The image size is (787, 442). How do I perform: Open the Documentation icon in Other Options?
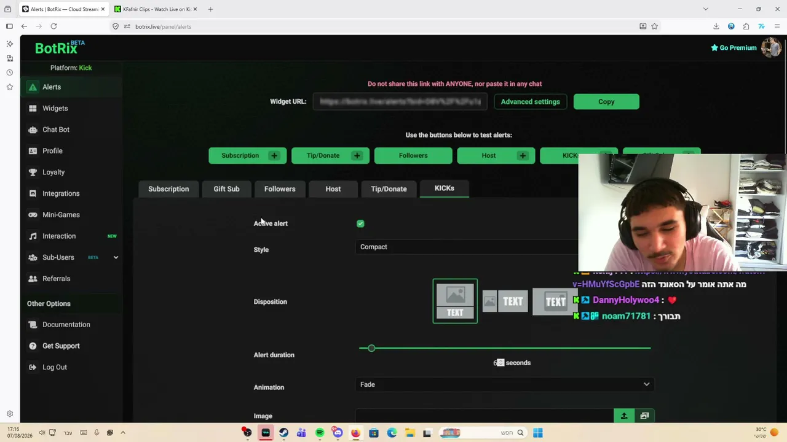(x=33, y=325)
